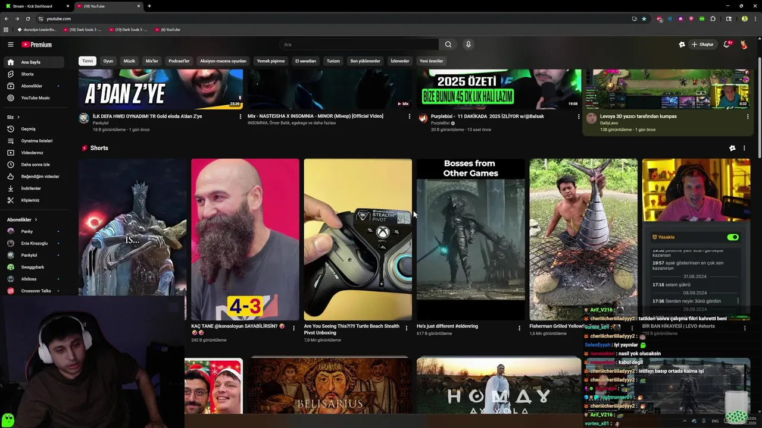This screenshot has width=762, height=428.
Task: Select the Son yüklenenler chip
Action: pos(365,61)
